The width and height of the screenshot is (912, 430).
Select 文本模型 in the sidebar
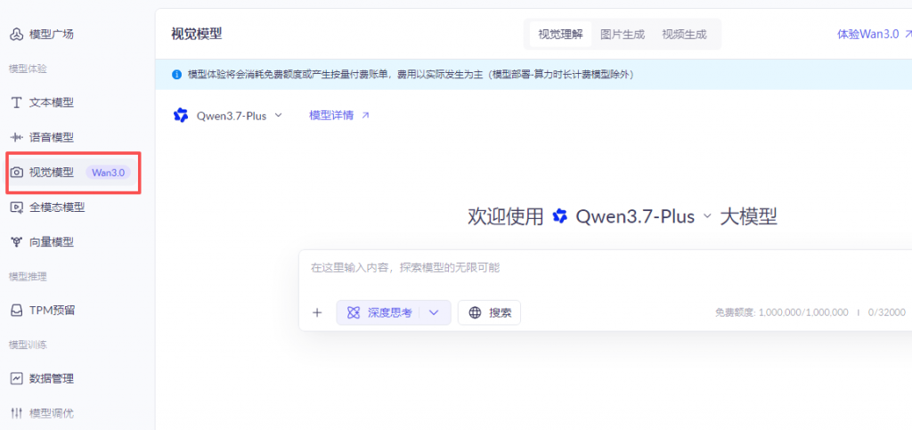[51, 103]
